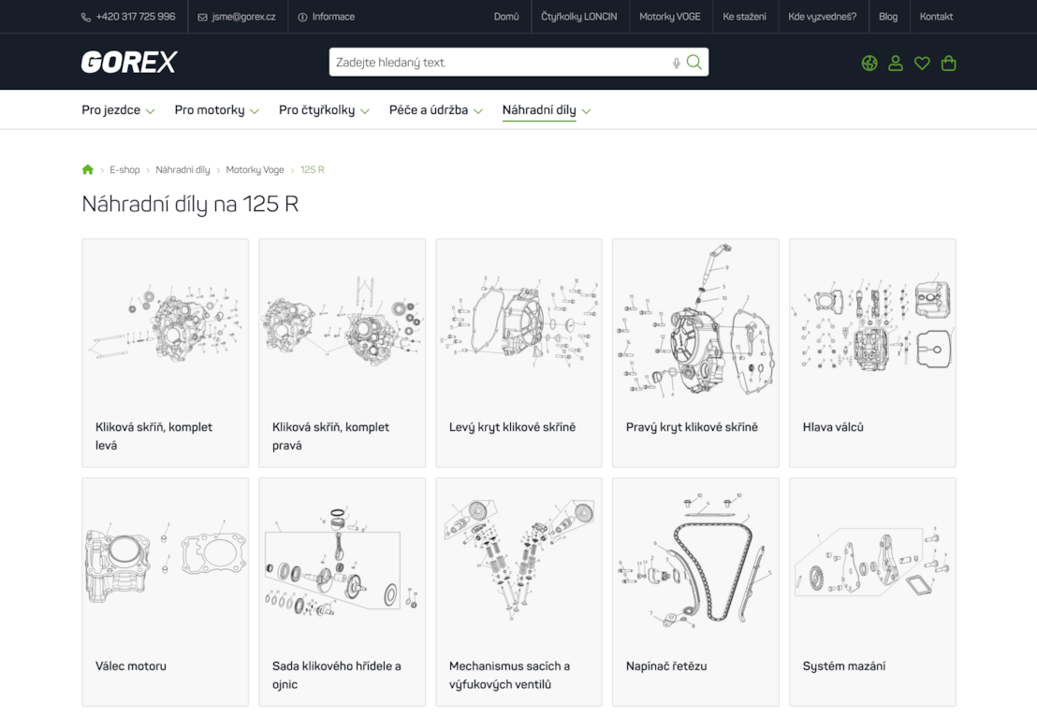Open Mechanismus sacích a výfukových ventilů thumbnail
This screenshot has width=1037, height=715.
pos(519,560)
